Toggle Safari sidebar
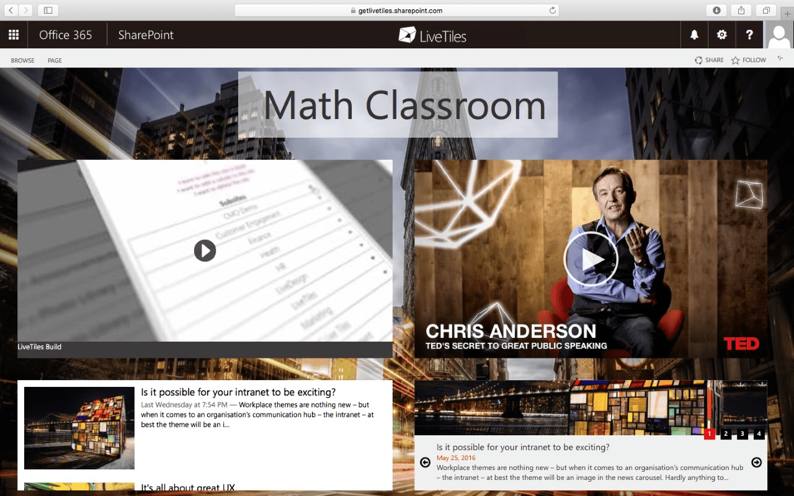Viewport: 794px width, 496px height. coord(48,10)
